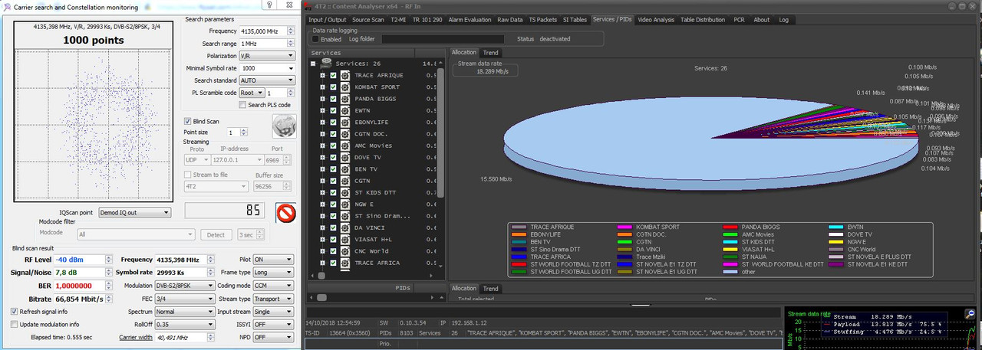The image size is (982, 350).
Task: Enable data rate logging checkbox
Action: pos(315,39)
